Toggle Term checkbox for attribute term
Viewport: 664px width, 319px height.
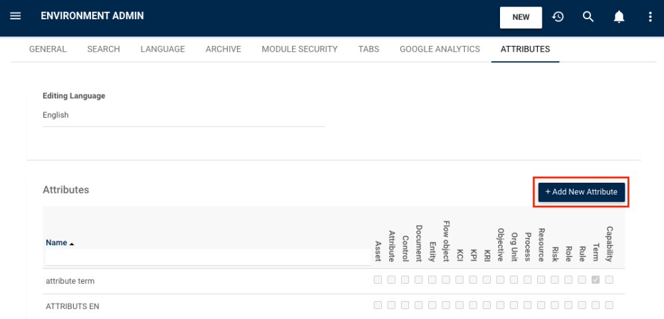point(596,280)
